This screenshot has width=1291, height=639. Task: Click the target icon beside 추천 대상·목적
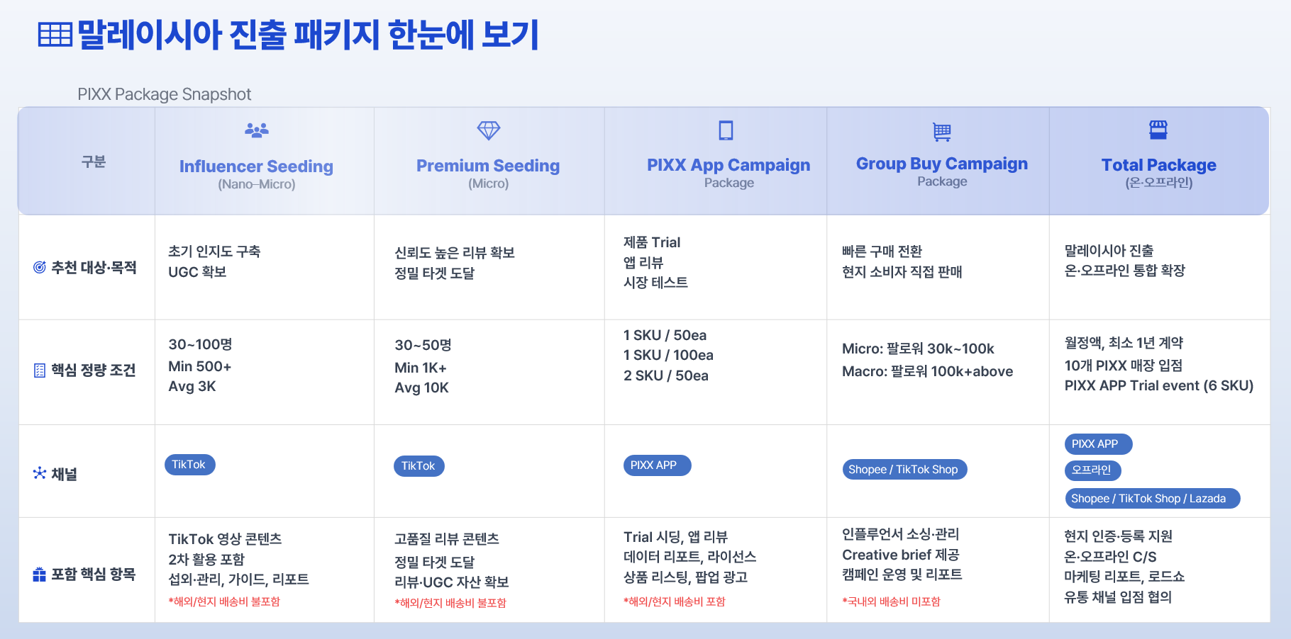point(40,267)
